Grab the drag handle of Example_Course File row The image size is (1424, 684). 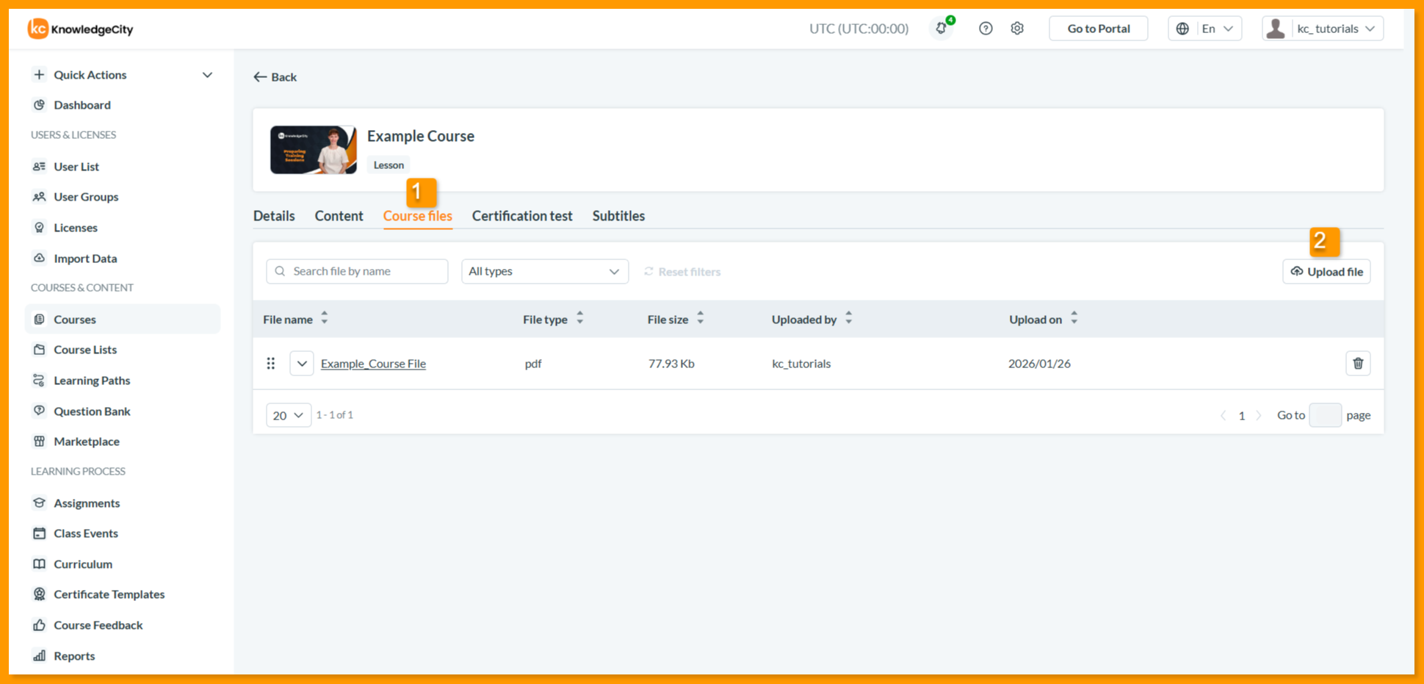click(x=271, y=363)
